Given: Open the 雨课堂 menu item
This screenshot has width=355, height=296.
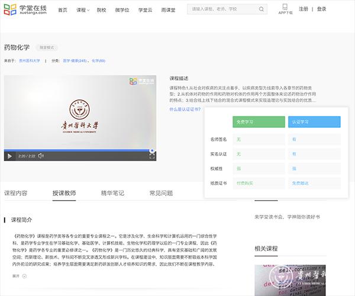Looking at the screenshot, I should click(169, 10).
